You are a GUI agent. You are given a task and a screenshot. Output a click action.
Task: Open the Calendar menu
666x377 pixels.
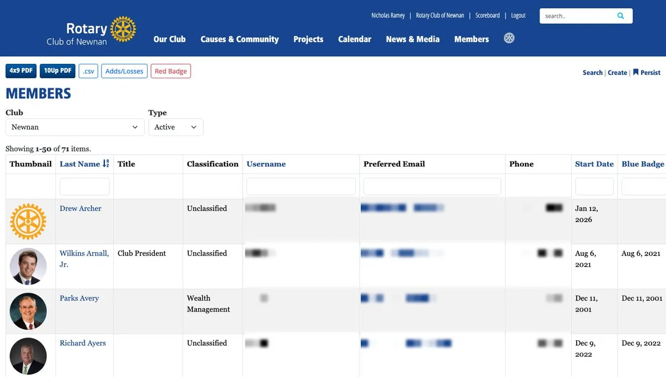point(355,39)
